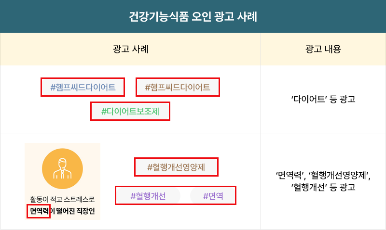Click the hash symbol of #면역 tag
Image resolution: width=386 pixels, height=230 pixels.
tap(206, 196)
